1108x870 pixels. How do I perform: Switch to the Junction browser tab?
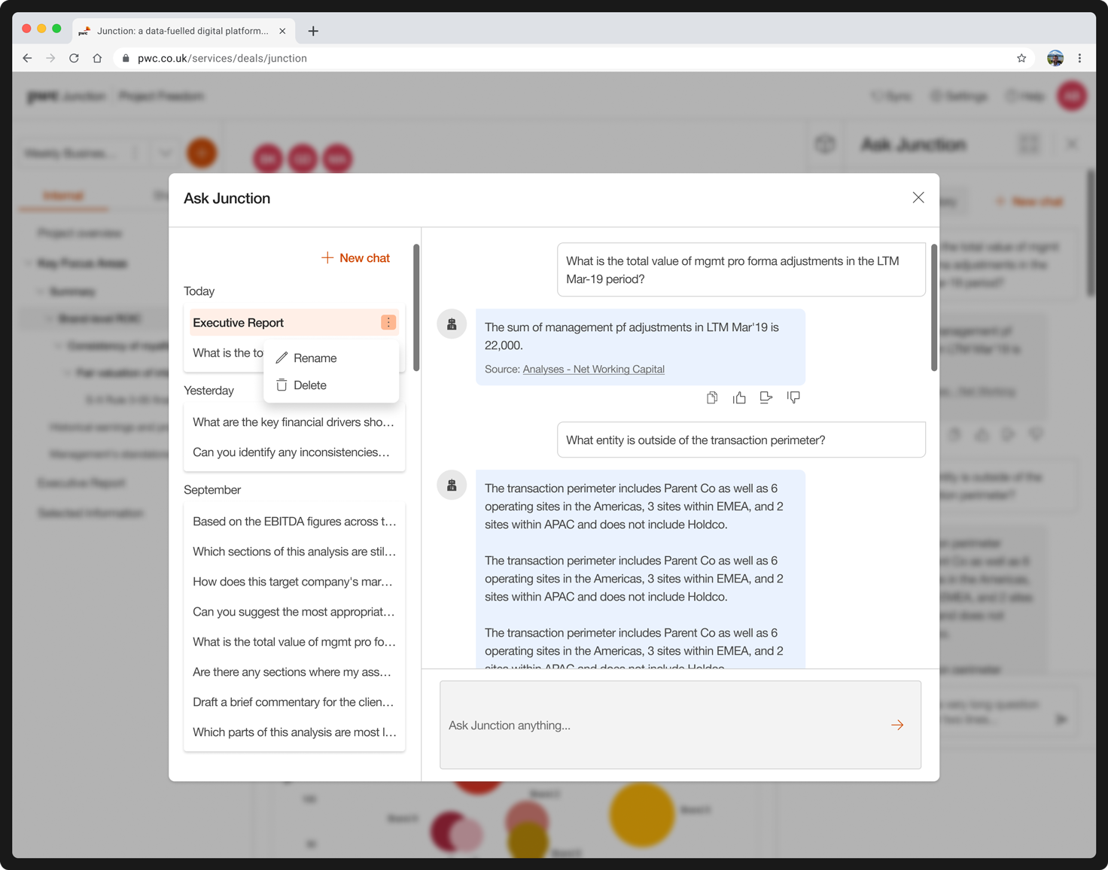point(183,31)
